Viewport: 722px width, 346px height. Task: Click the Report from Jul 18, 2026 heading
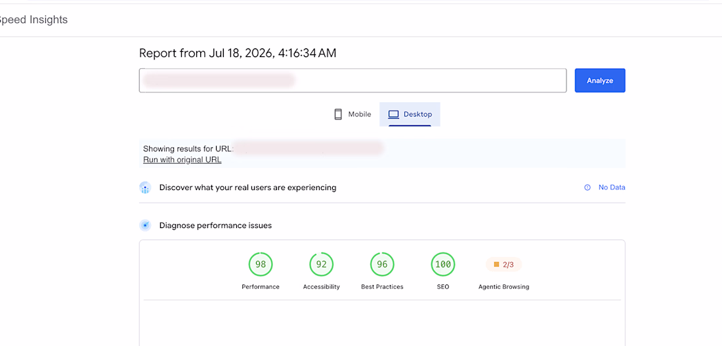(238, 53)
